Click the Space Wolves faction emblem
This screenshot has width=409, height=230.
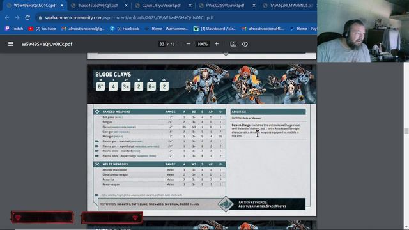[226, 204]
